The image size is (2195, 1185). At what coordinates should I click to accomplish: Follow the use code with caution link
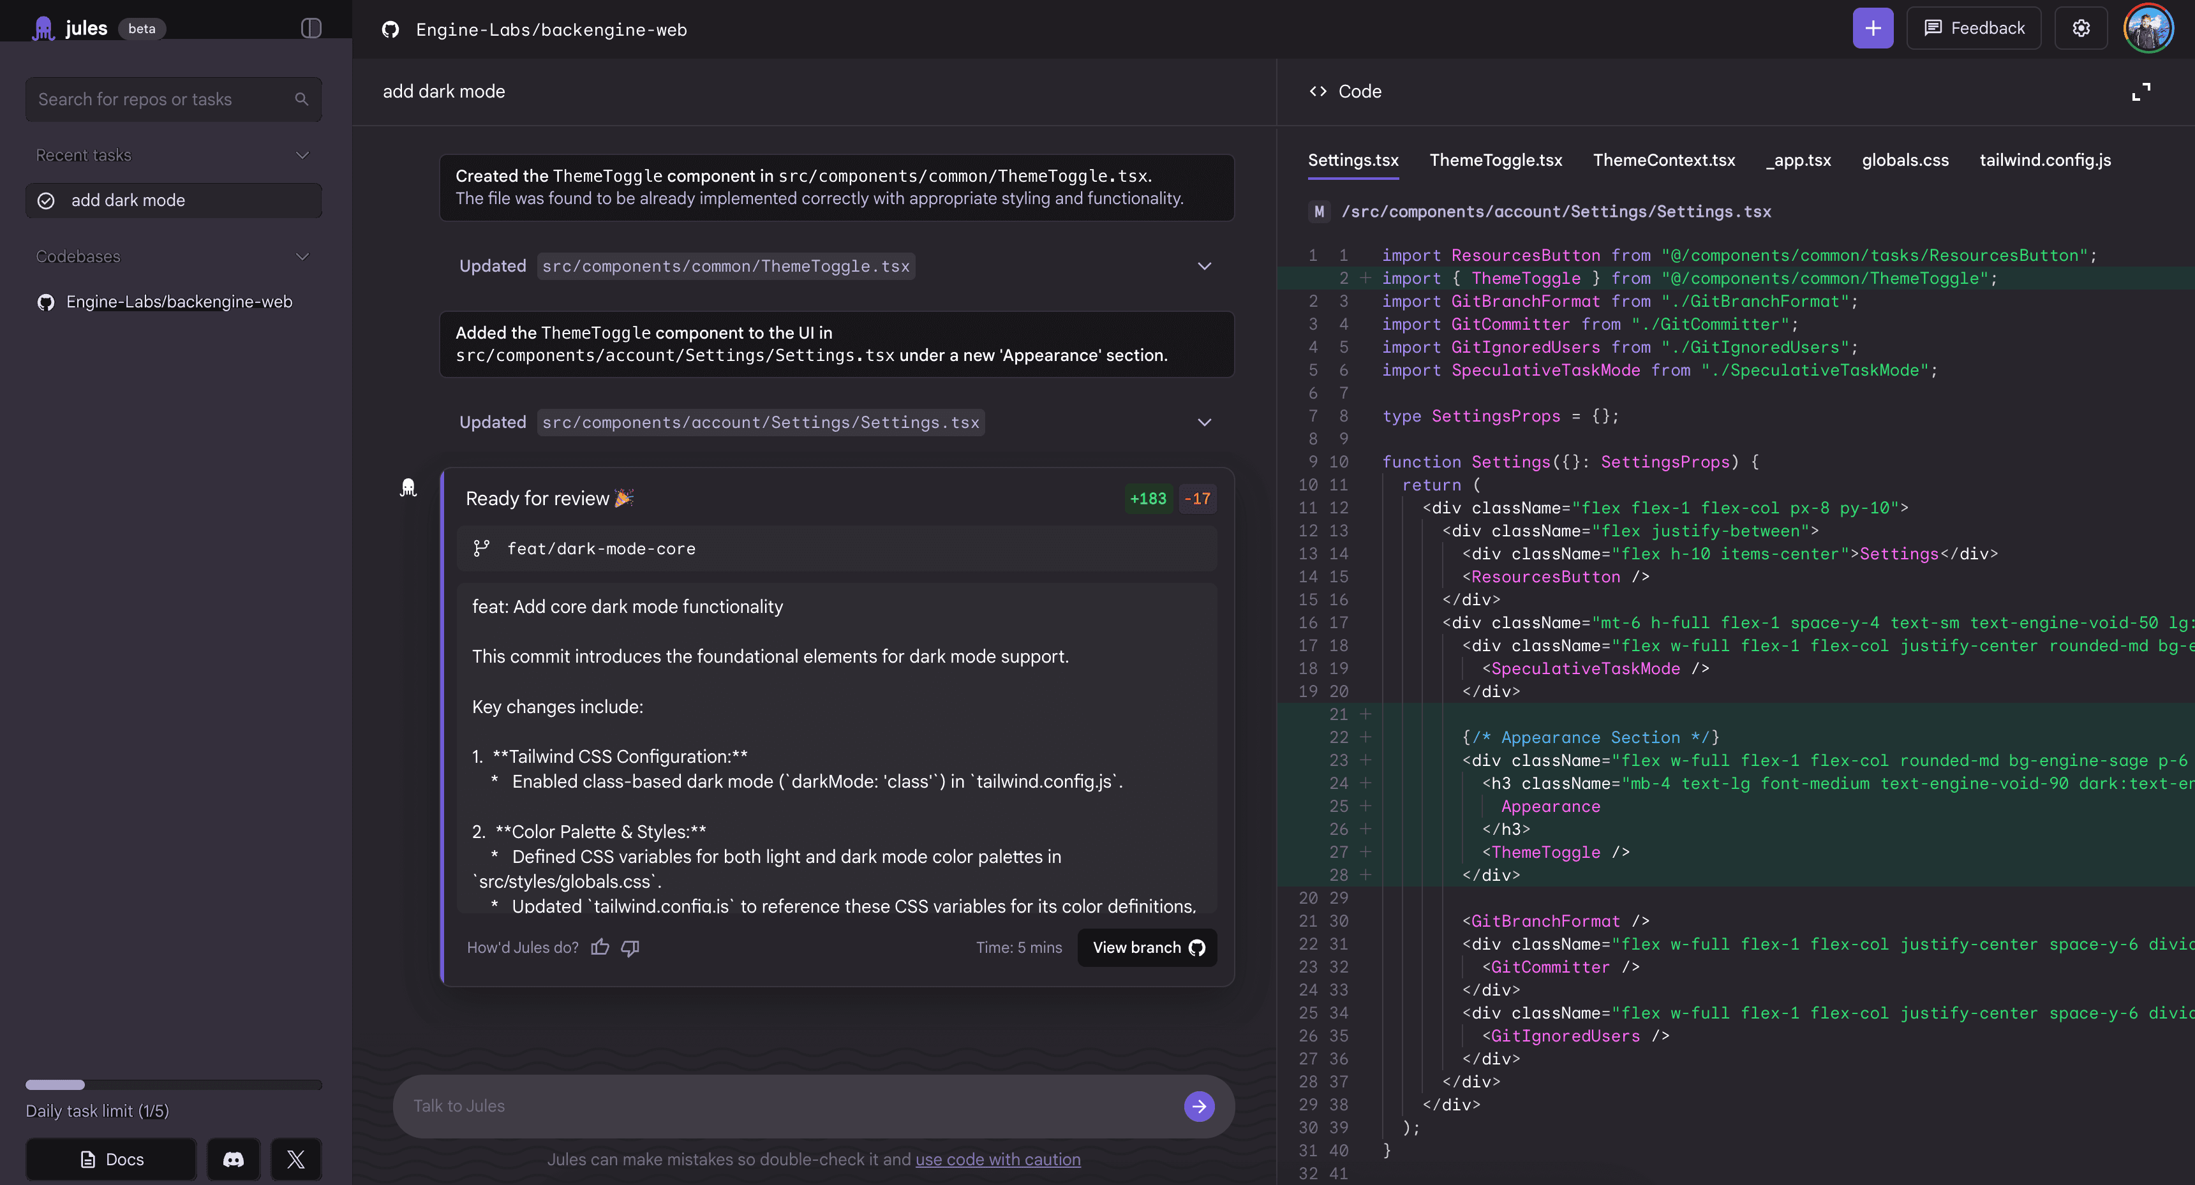[x=998, y=1159]
